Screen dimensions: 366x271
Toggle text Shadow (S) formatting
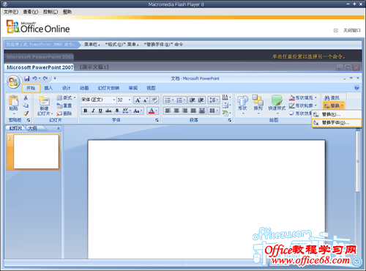point(117,111)
